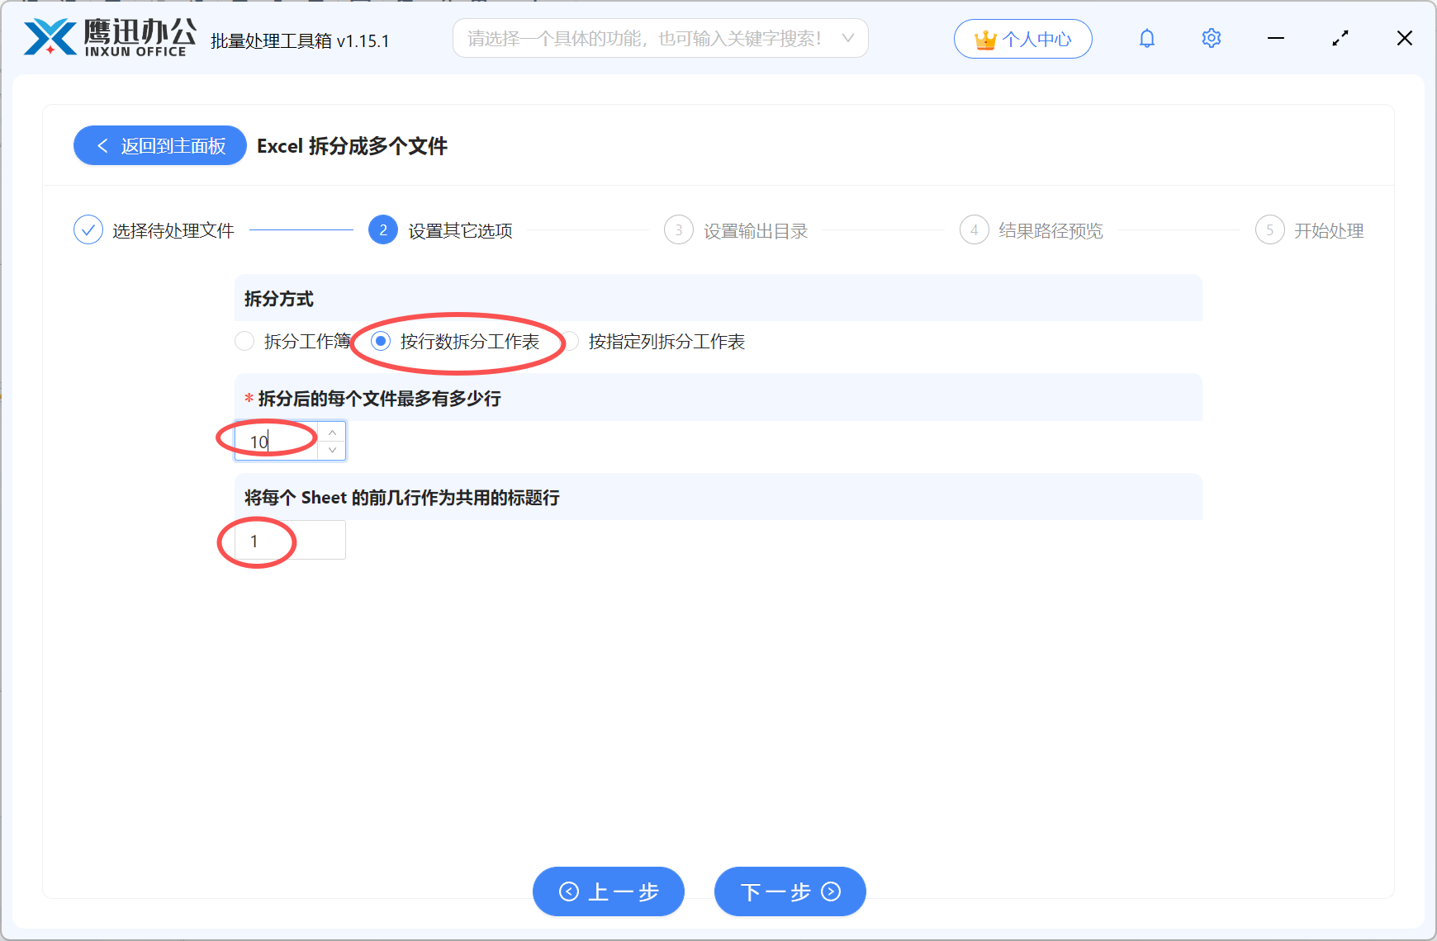Click the up arrow on row count stepper
The height and width of the screenshot is (941, 1437).
coord(331,431)
